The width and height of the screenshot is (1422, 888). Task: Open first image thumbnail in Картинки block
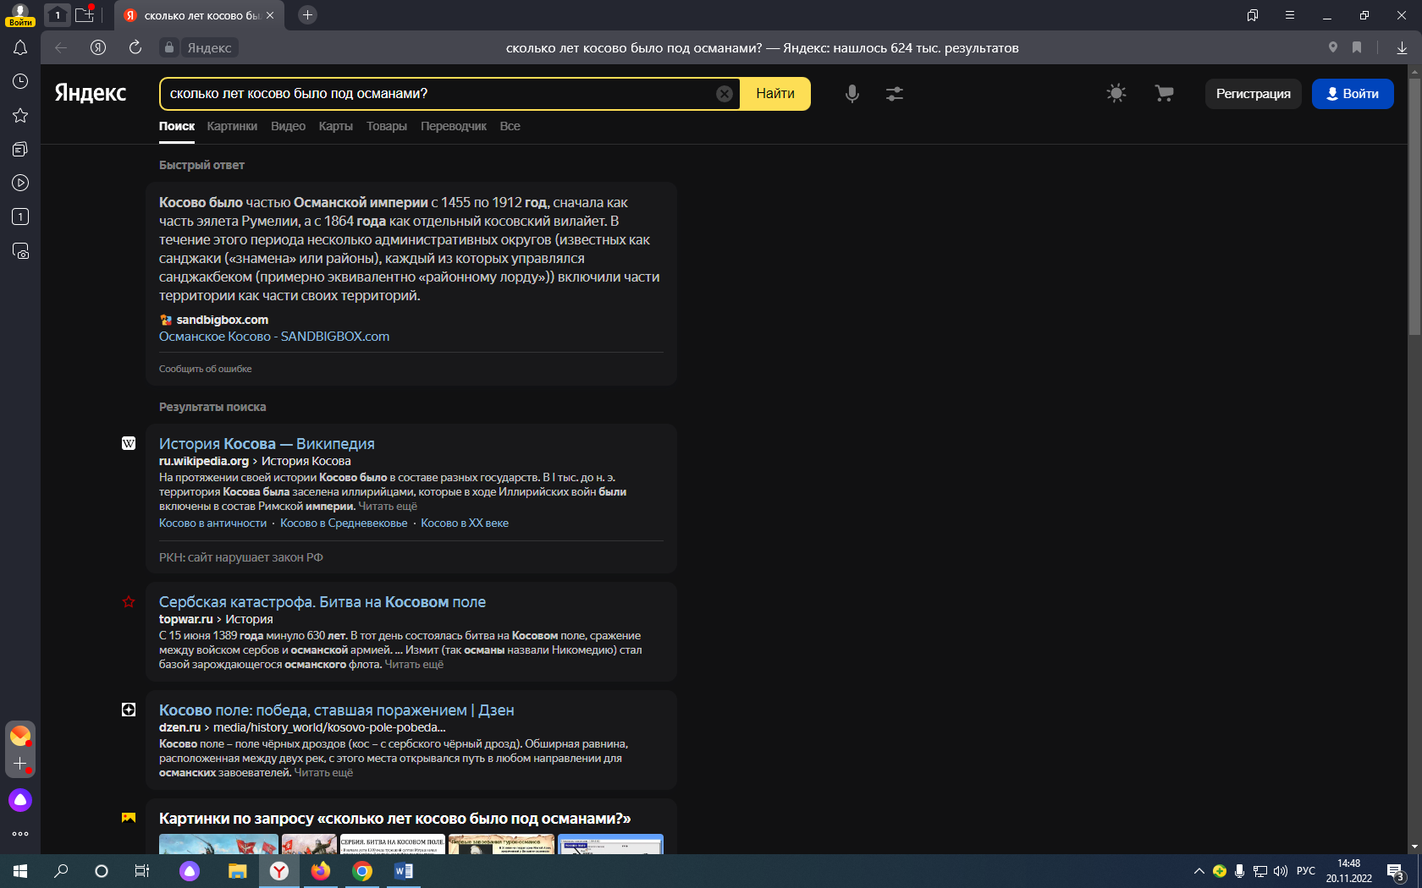point(218,844)
